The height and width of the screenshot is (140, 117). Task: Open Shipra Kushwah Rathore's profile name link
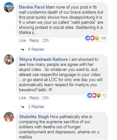coord(43,59)
